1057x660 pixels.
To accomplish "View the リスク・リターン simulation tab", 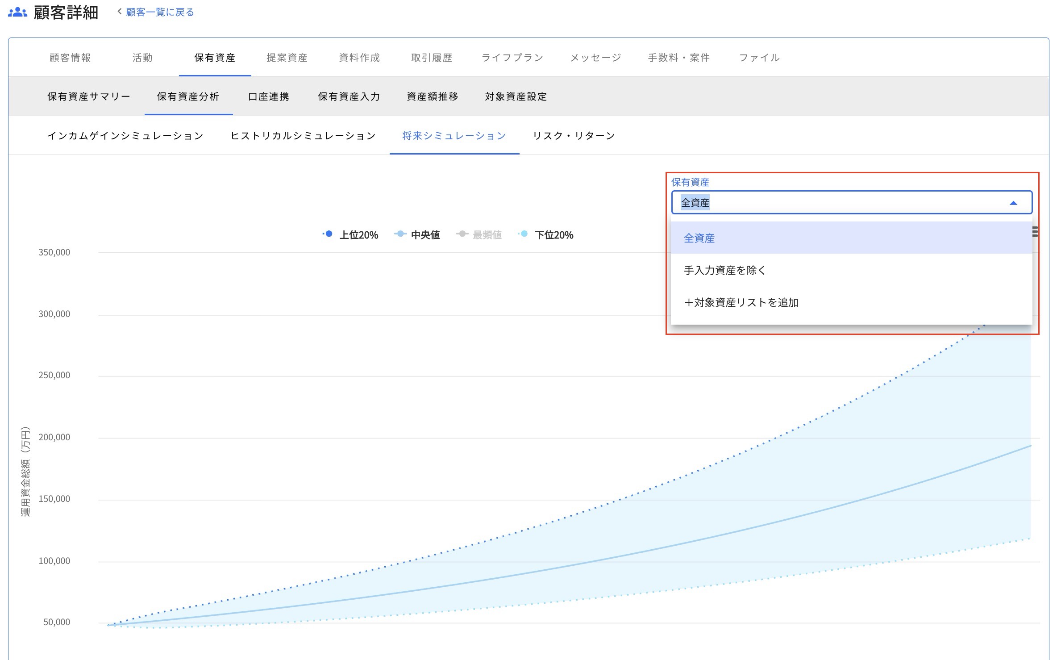I will [x=574, y=135].
